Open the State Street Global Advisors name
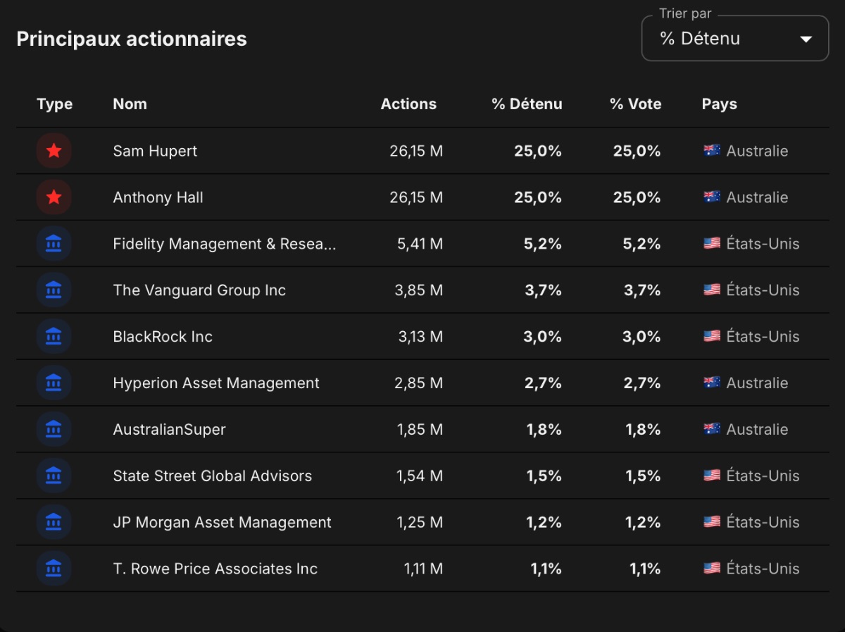The image size is (845, 632). 213,476
